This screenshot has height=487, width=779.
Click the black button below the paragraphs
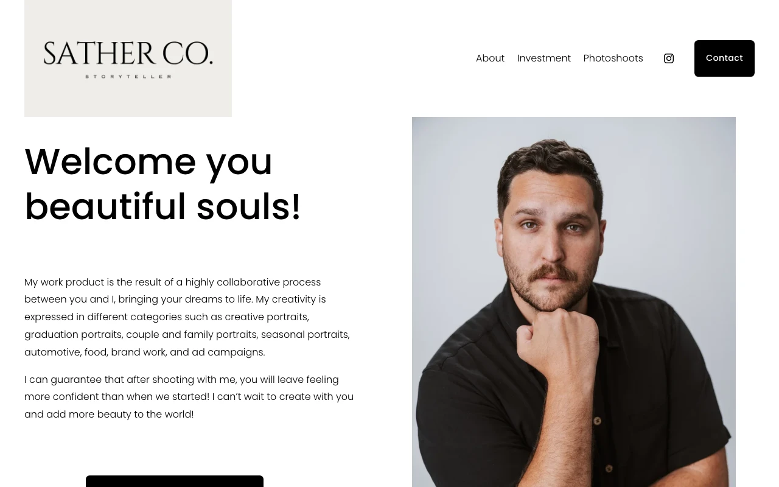tap(175, 482)
